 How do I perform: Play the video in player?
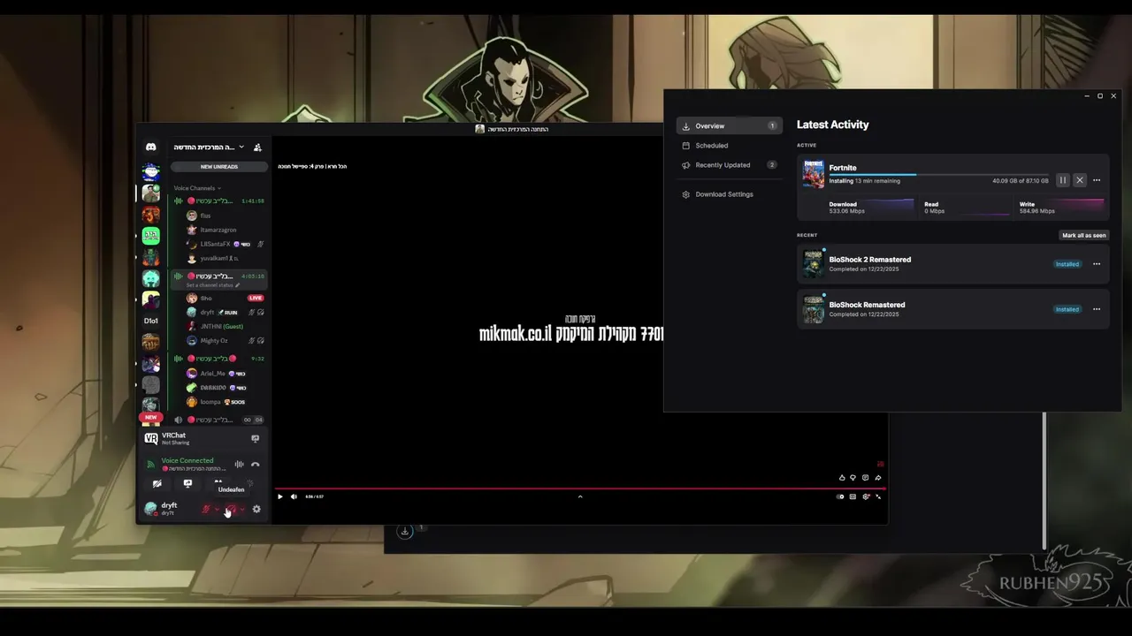pos(280,496)
